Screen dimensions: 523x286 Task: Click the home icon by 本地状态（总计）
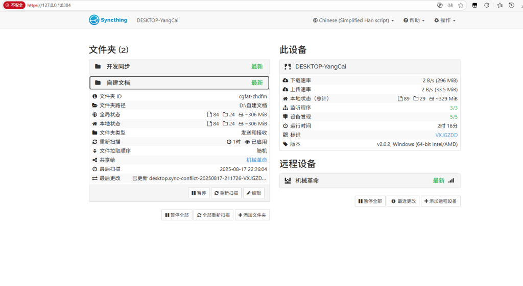285,98
